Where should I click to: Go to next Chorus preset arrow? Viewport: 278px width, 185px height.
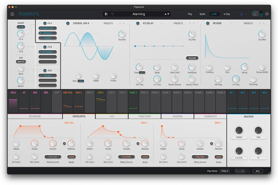tap(124, 23)
